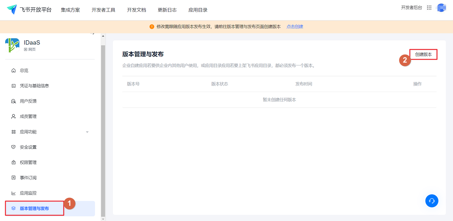Open 集成方案 in top navigation
This screenshot has height=221, width=453.
point(70,10)
